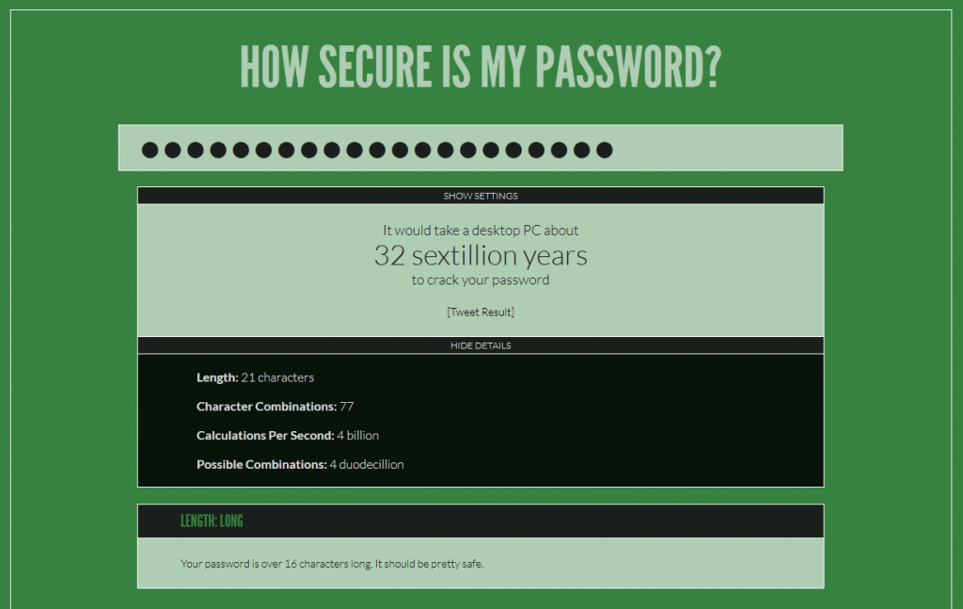Click the "4 duodecillion" value
The height and width of the screenshot is (609, 963).
coord(367,464)
